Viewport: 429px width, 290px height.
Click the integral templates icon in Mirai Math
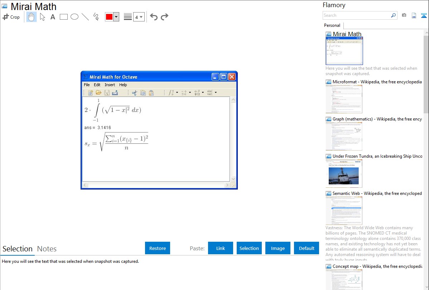171,93
